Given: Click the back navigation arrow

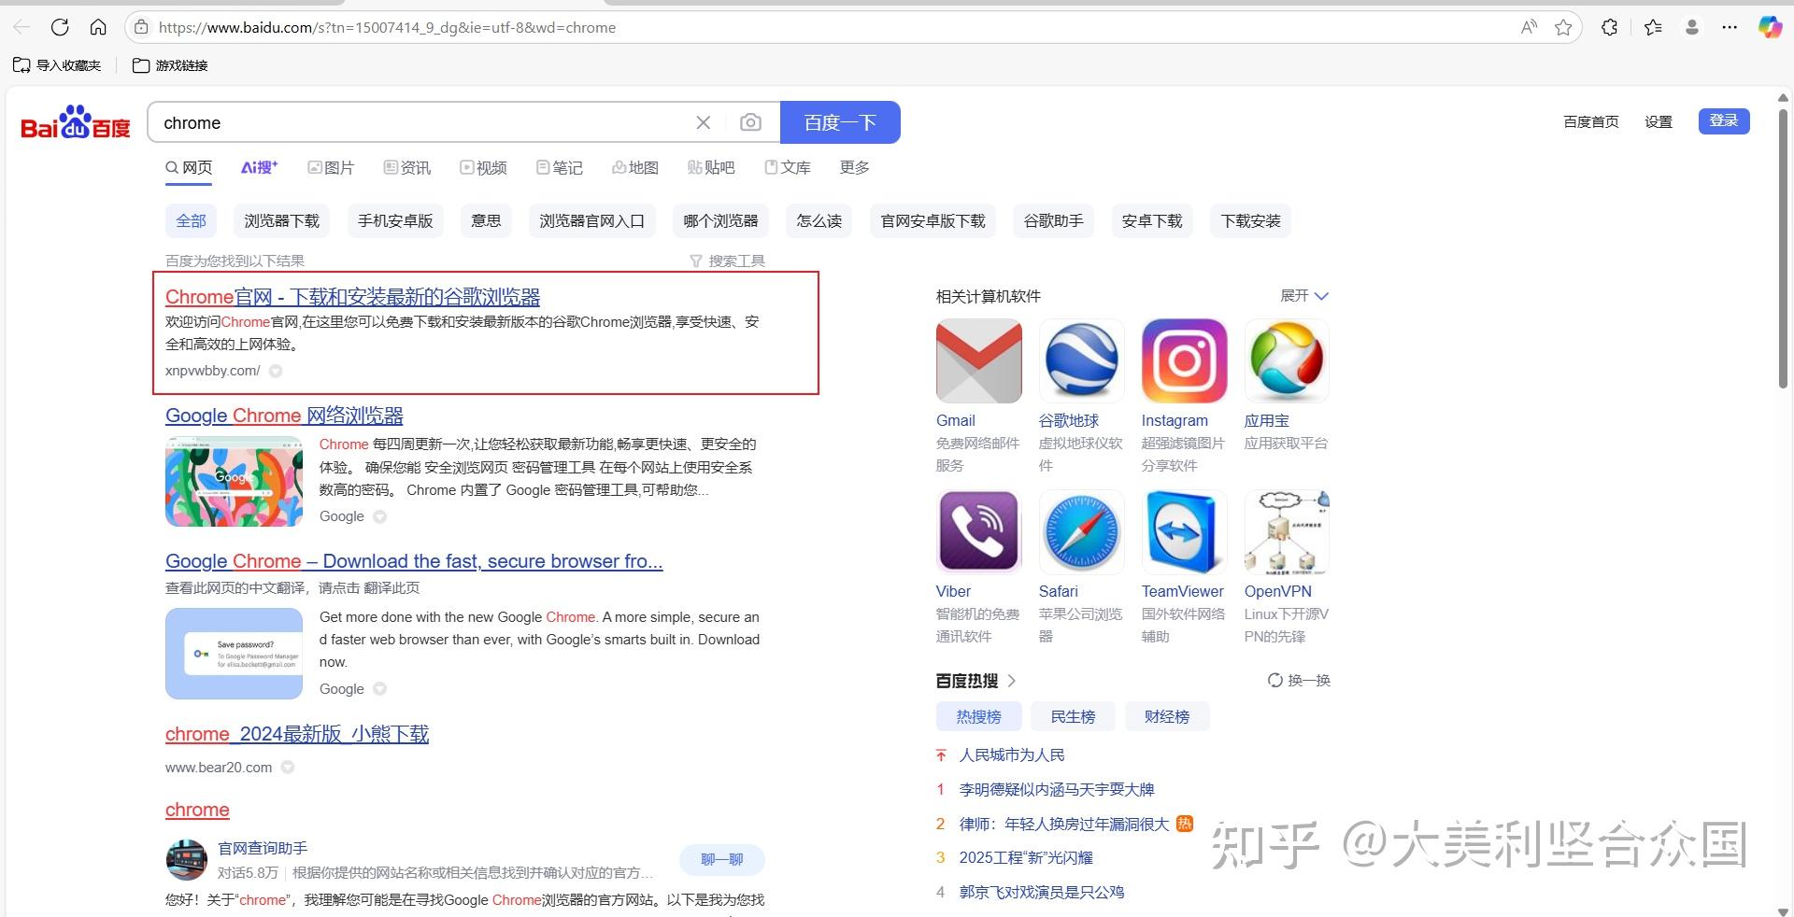Looking at the screenshot, I should pyautogui.click(x=21, y=27).
